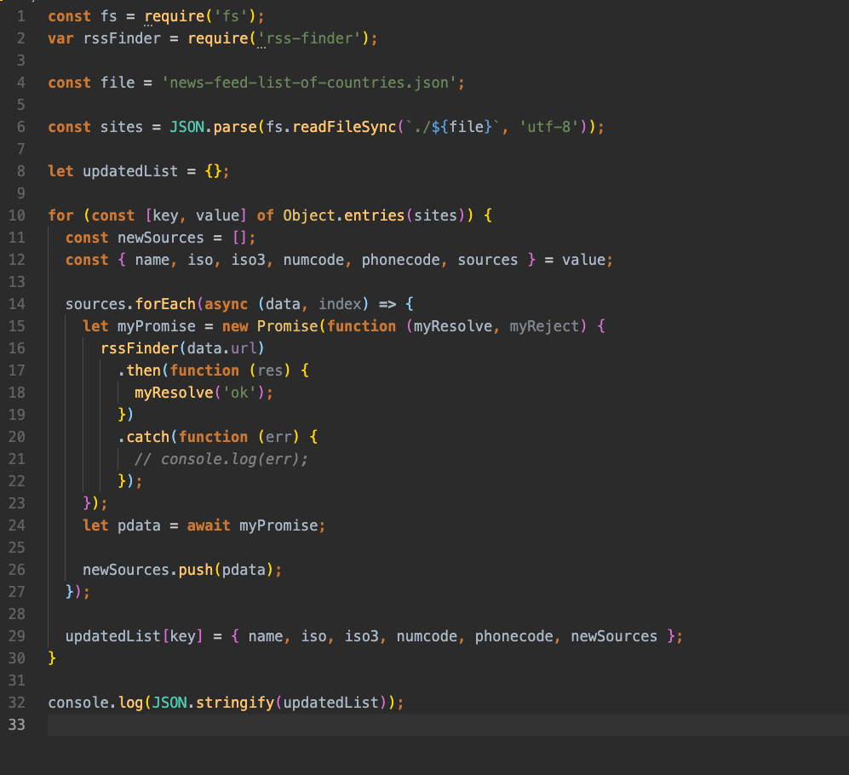This screenshot has width=849, height=775.
Task: Place cursor on empty line 33
Action: pos(448,725)
